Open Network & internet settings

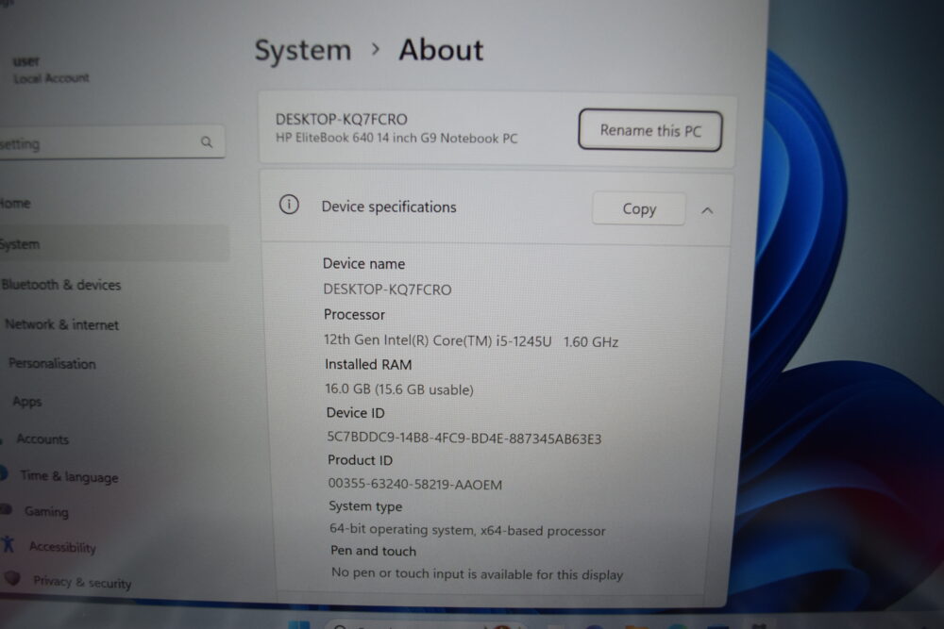click(61, 324)
